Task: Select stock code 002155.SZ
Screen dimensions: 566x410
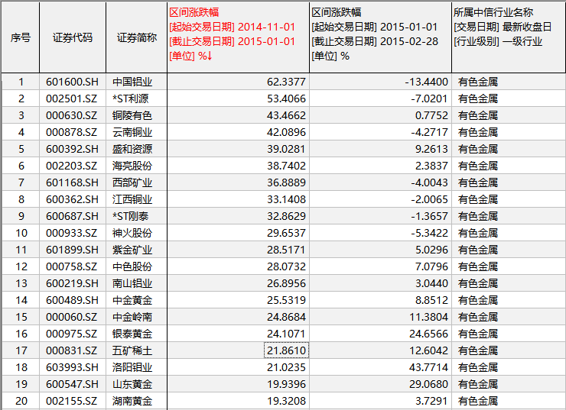Action: pyautogui.click(x=71, y=401)
